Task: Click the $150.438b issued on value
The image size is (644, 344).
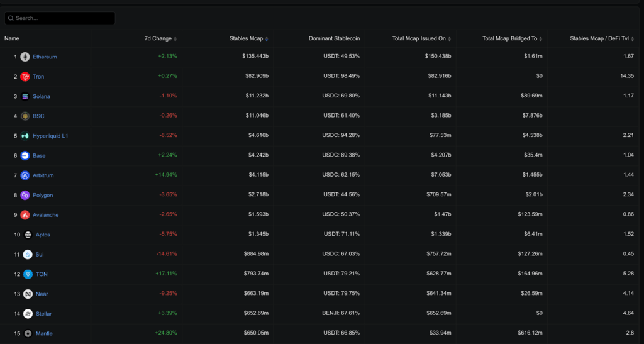Action: click(438, 56)
